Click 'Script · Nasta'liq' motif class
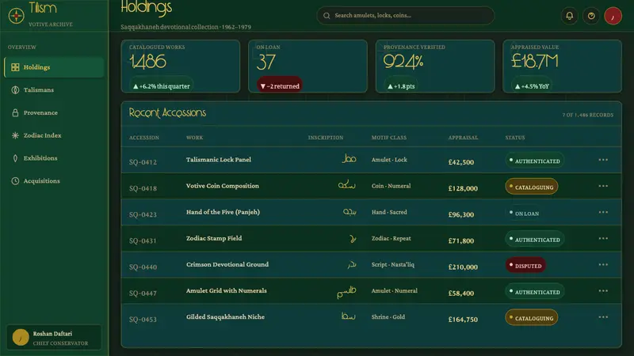 (x=393, y=265)
